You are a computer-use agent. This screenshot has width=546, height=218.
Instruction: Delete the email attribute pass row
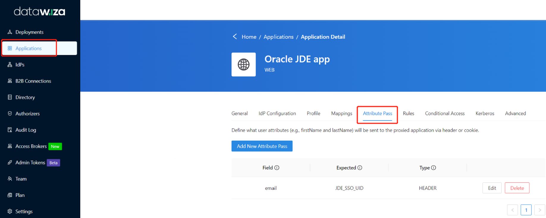(x=517, y=188)
